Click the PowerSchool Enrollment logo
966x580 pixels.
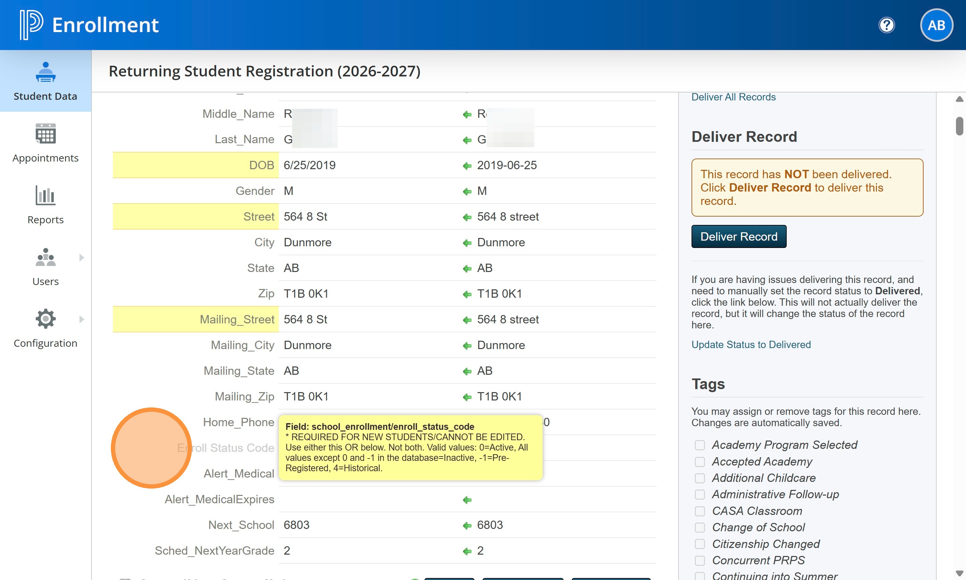[x=31, y=25]
